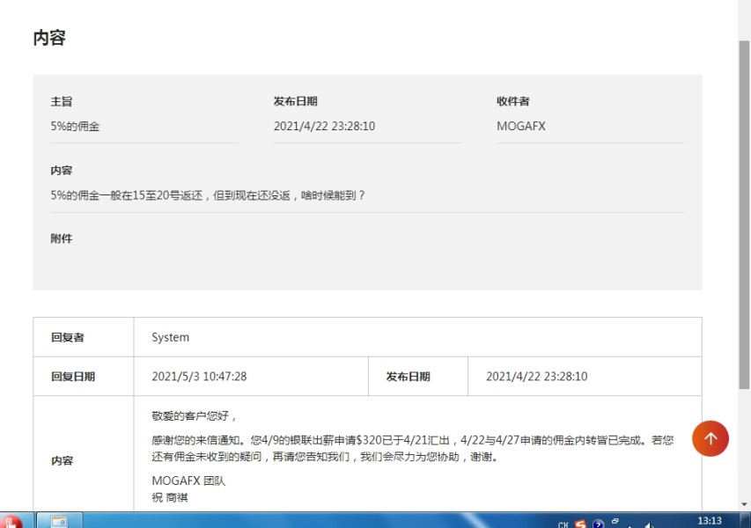Click the "附件" attachment label

62,238
